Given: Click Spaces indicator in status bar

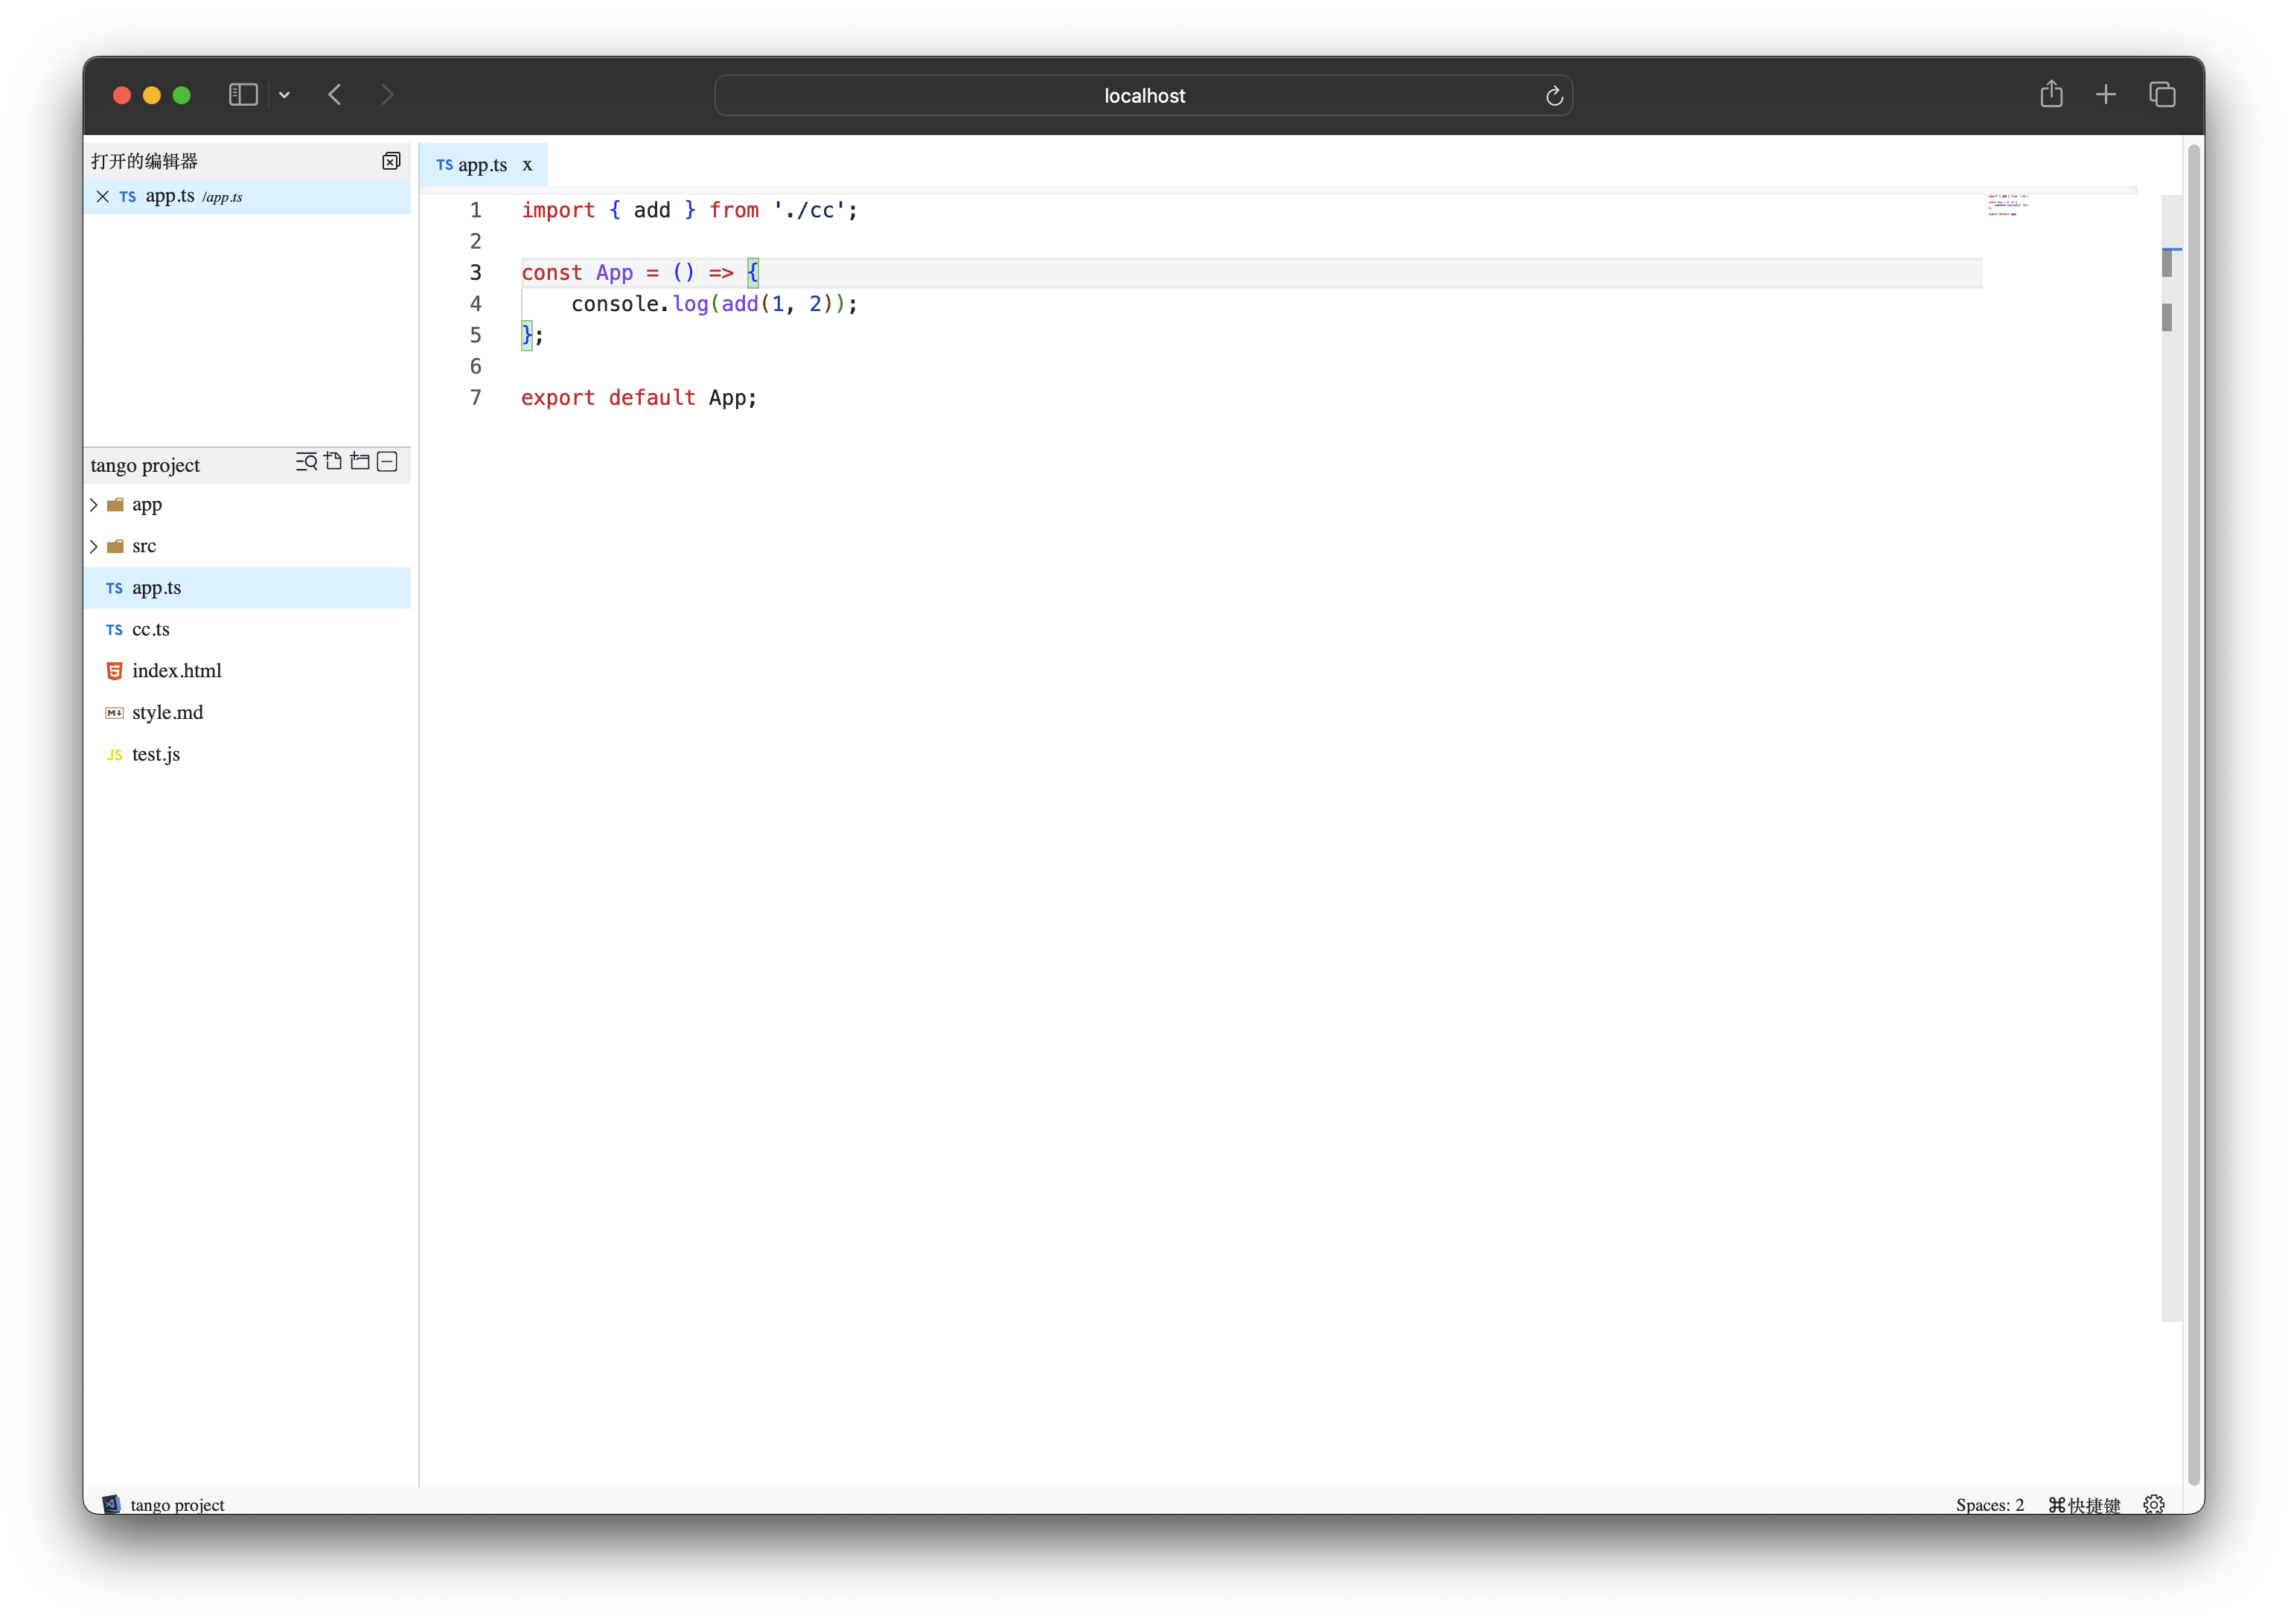Looking at the screenshot, I should pos(1993,1503).
